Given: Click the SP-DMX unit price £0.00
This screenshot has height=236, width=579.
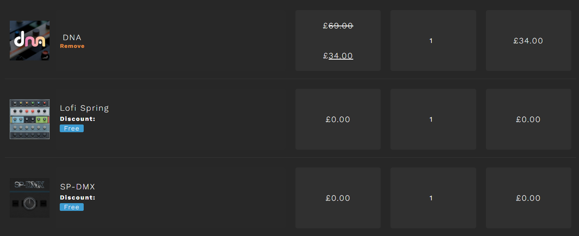Looking at the screenshot, I should (338, 198).
